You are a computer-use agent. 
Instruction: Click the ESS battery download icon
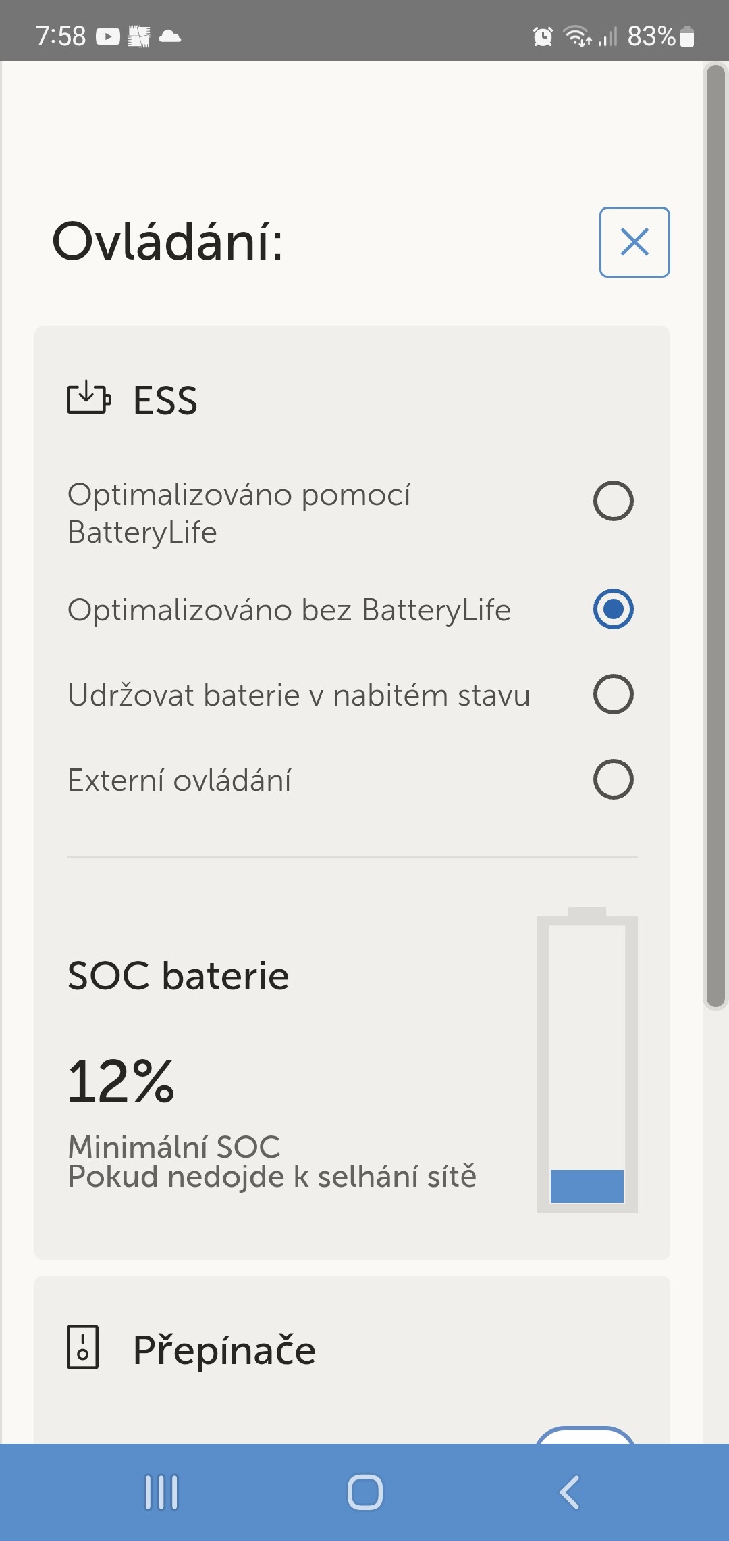[88, 398]
